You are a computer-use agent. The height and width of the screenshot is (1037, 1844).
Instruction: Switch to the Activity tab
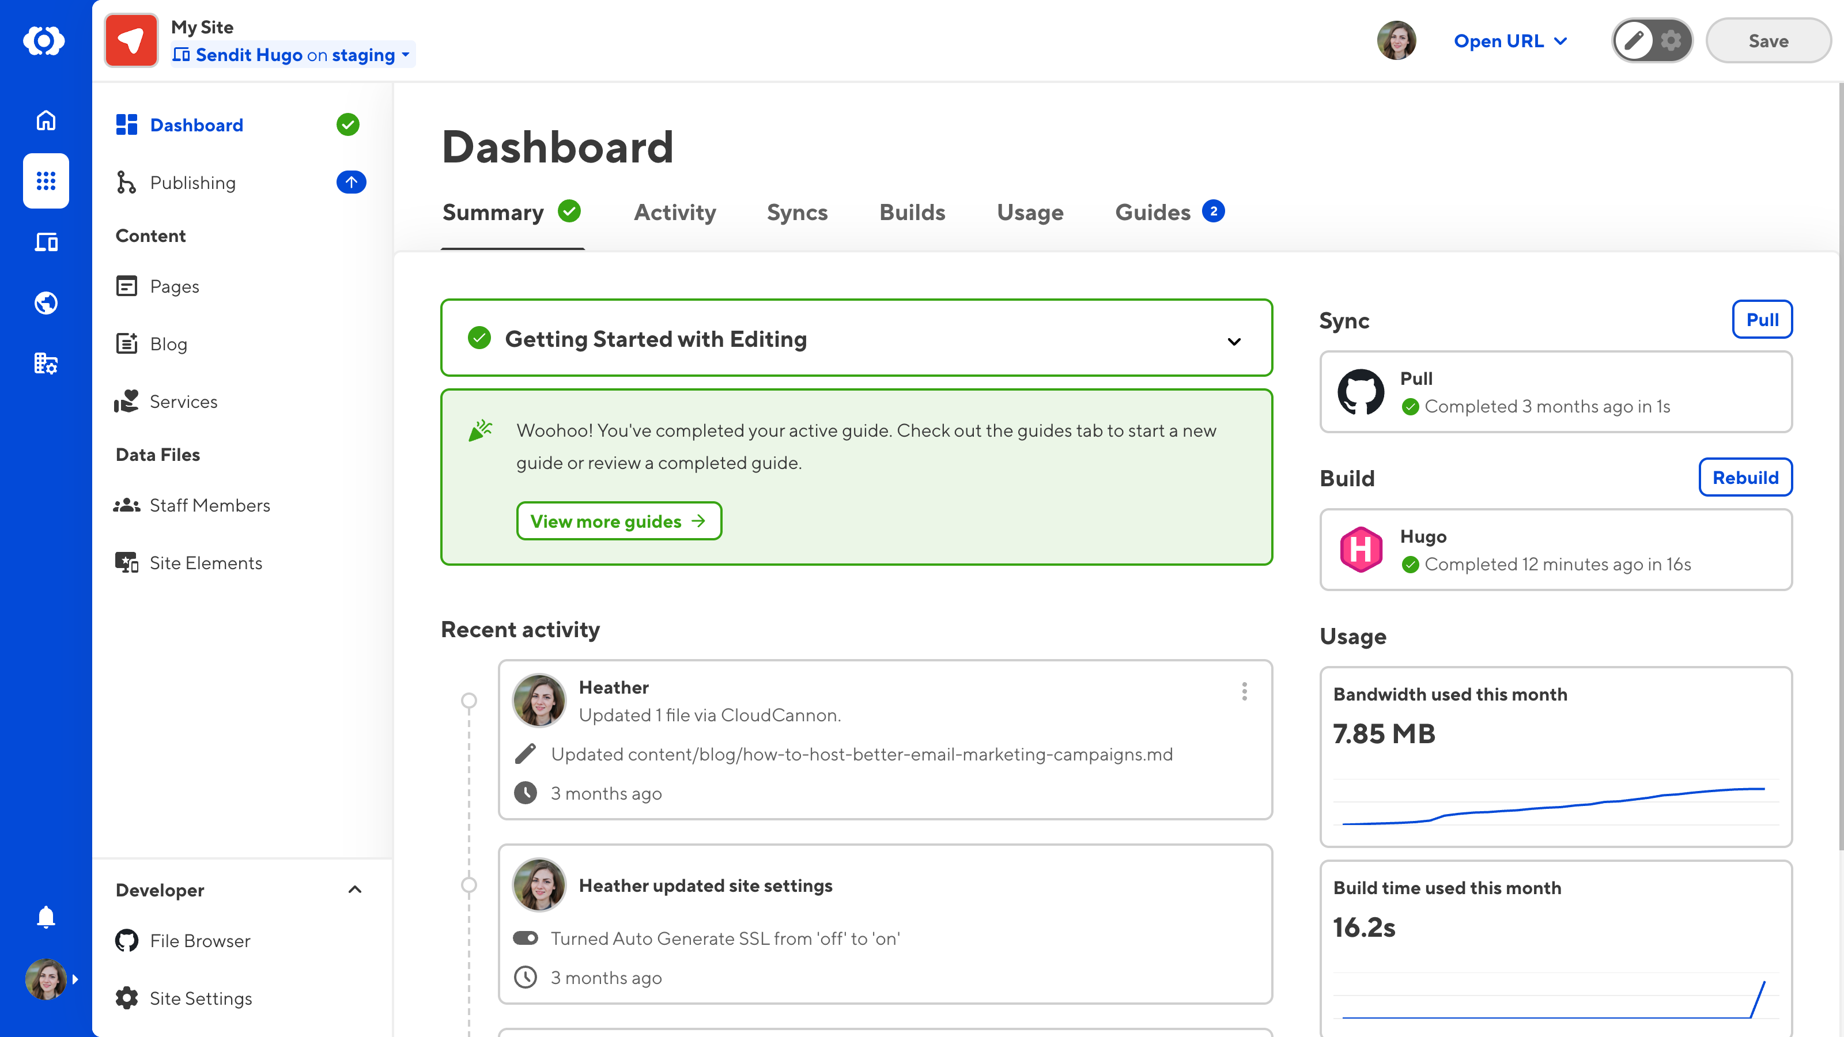(674, 212)
